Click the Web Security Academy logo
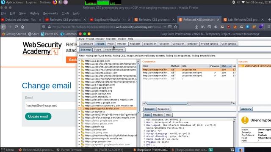 pyautogui.click(x=42, y=48)
